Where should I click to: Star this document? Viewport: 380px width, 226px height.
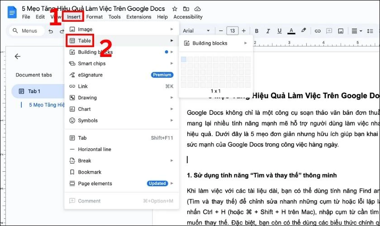point(175,9)
